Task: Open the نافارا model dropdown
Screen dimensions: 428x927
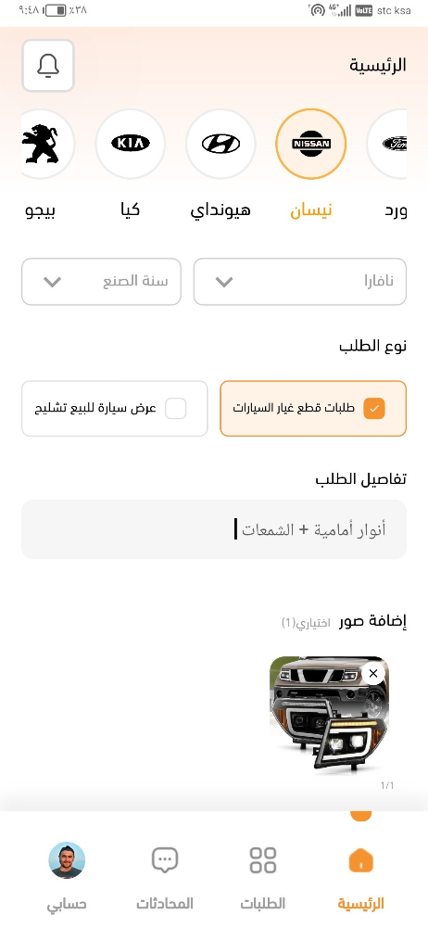Action: point(300,282)
